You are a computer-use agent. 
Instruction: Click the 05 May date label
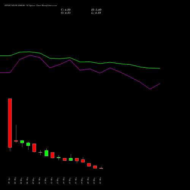(x=21, y=180)
